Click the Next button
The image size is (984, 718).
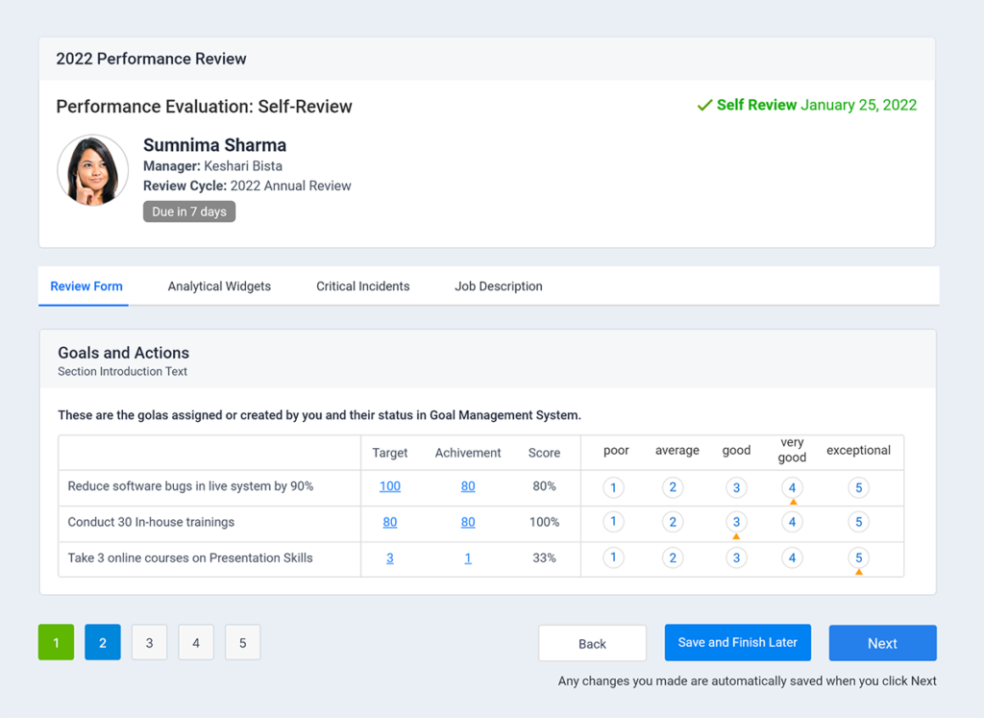(882, 642)
